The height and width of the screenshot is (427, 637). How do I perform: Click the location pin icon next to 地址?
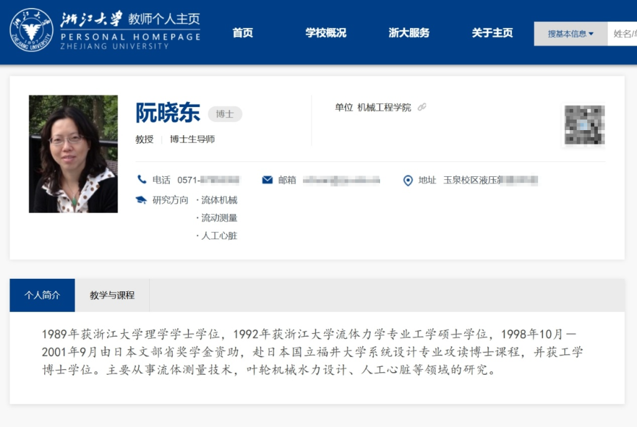(408, 181)
